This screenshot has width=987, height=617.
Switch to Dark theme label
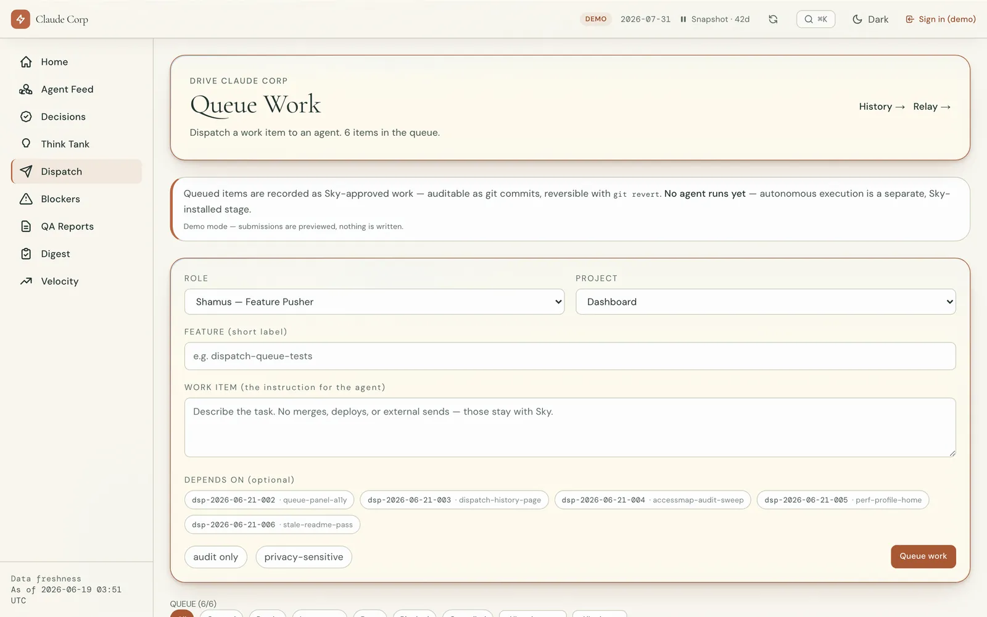878,19
